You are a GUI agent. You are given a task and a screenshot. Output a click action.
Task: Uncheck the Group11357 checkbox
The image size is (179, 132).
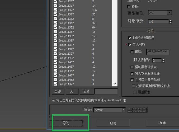click(x=55, y=32)
